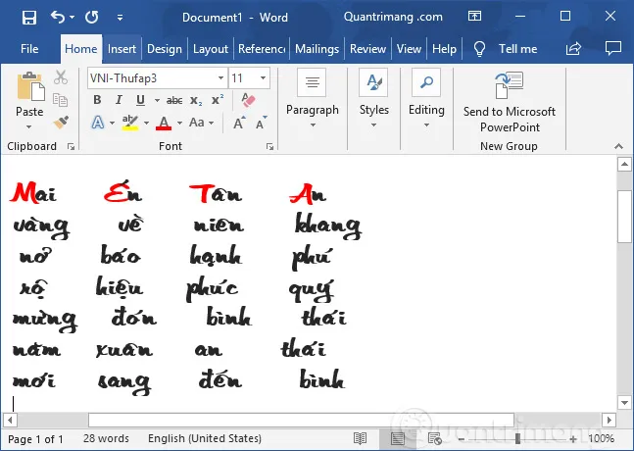Open font color dropdown arrow
634x451 pixels.
pyautogui.click(x=179, y=123)
